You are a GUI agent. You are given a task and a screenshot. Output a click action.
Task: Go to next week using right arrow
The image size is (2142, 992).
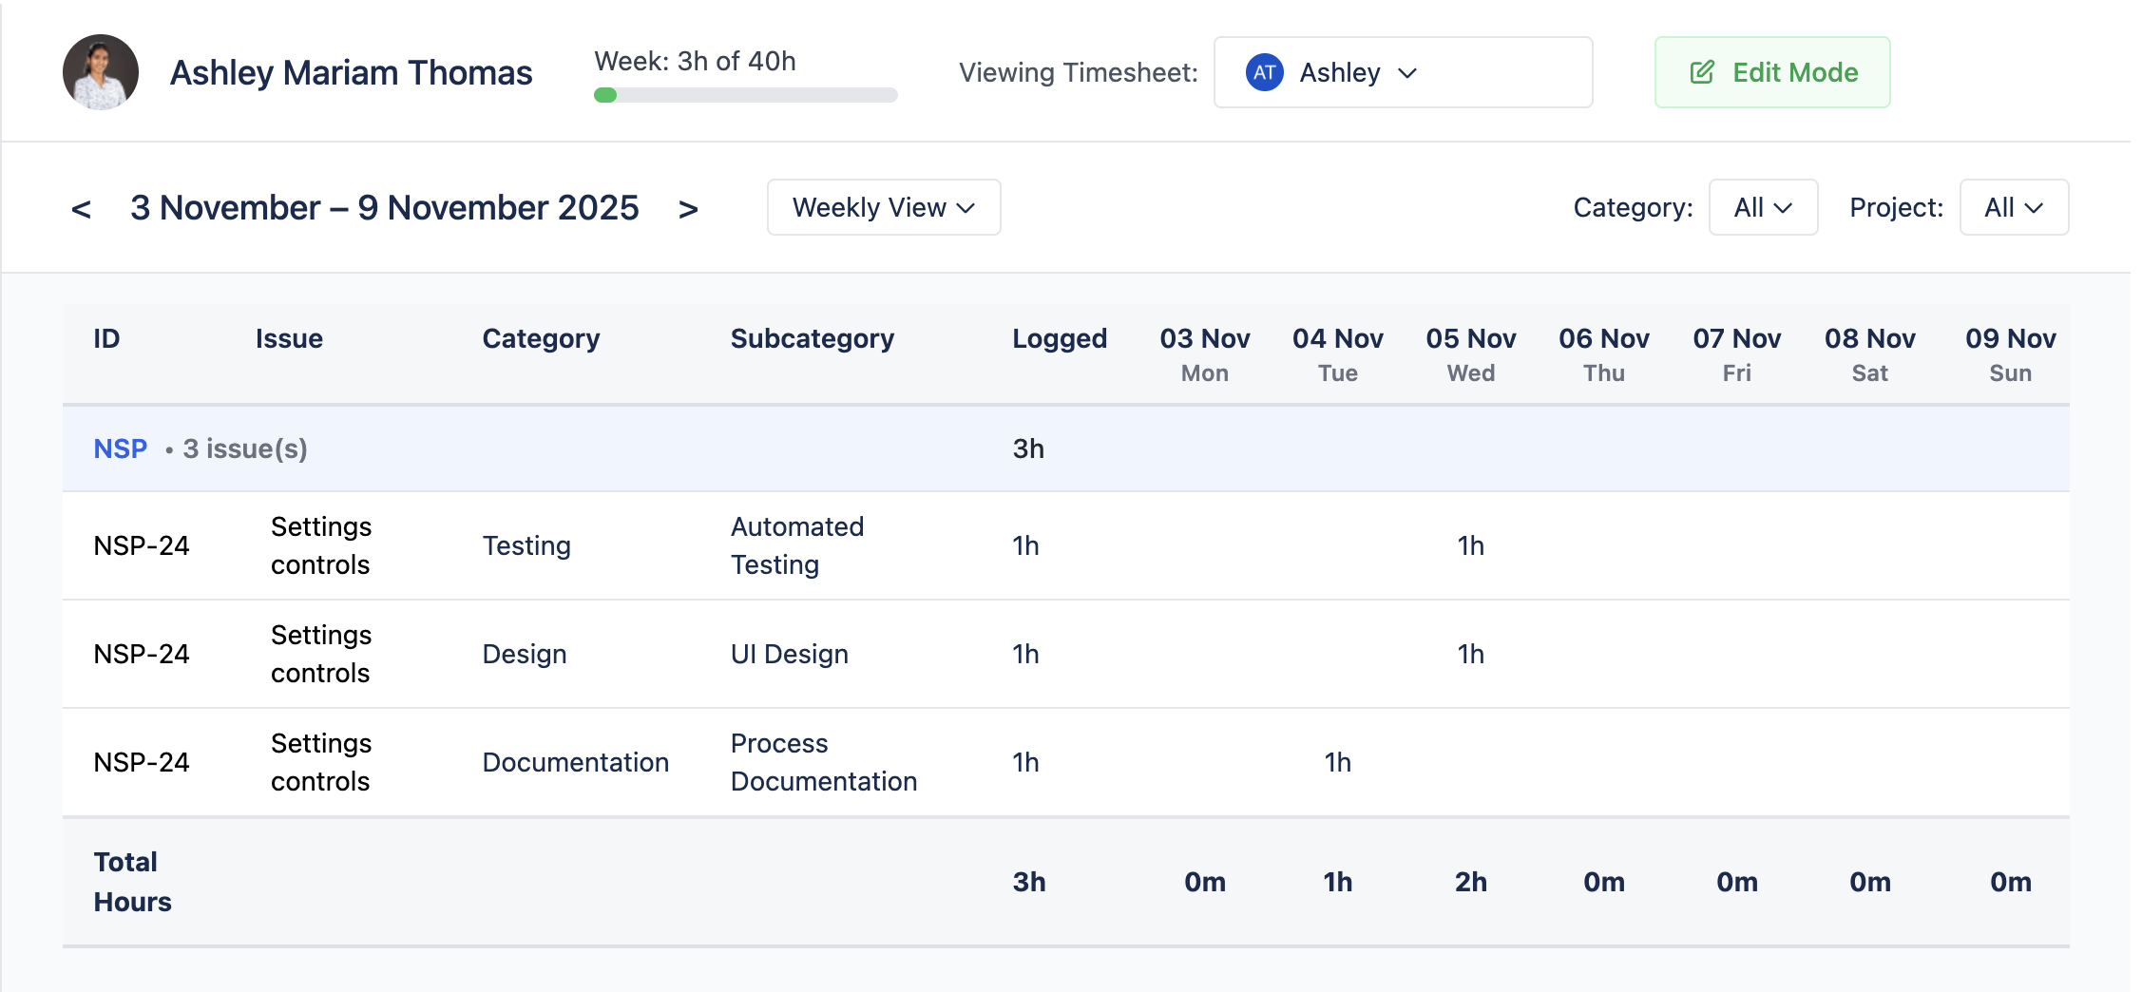click(x=688, y=209)
